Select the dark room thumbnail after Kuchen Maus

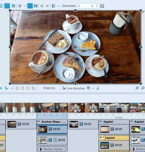(74, 124)
